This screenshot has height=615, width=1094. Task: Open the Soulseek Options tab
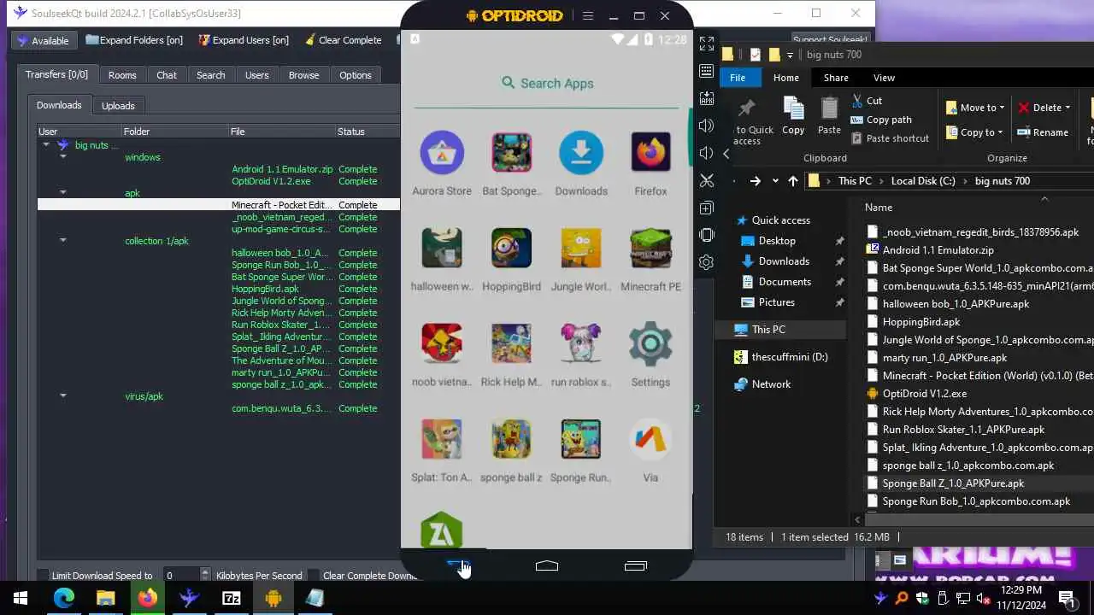[356, 75]
